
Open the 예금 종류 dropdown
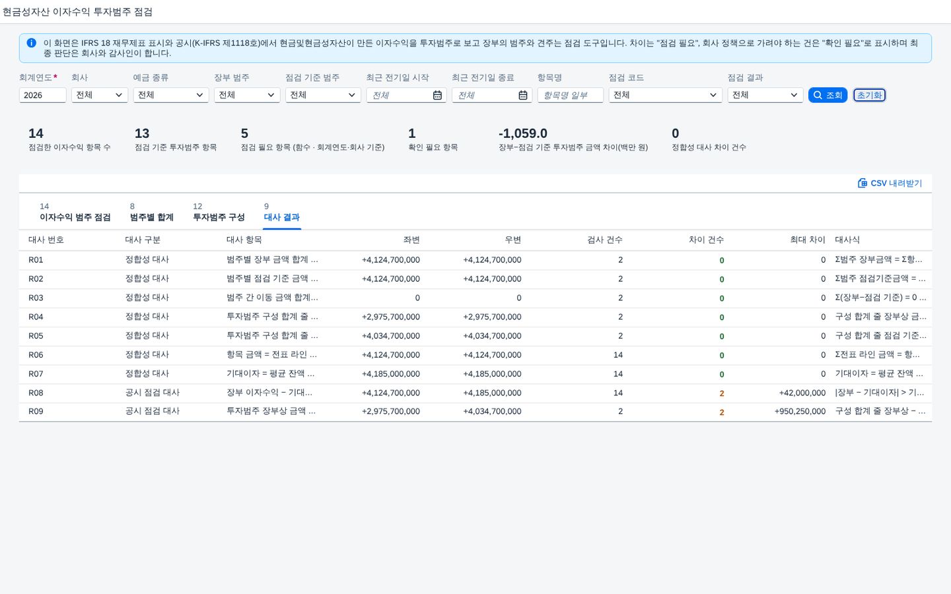click(171, 95)
